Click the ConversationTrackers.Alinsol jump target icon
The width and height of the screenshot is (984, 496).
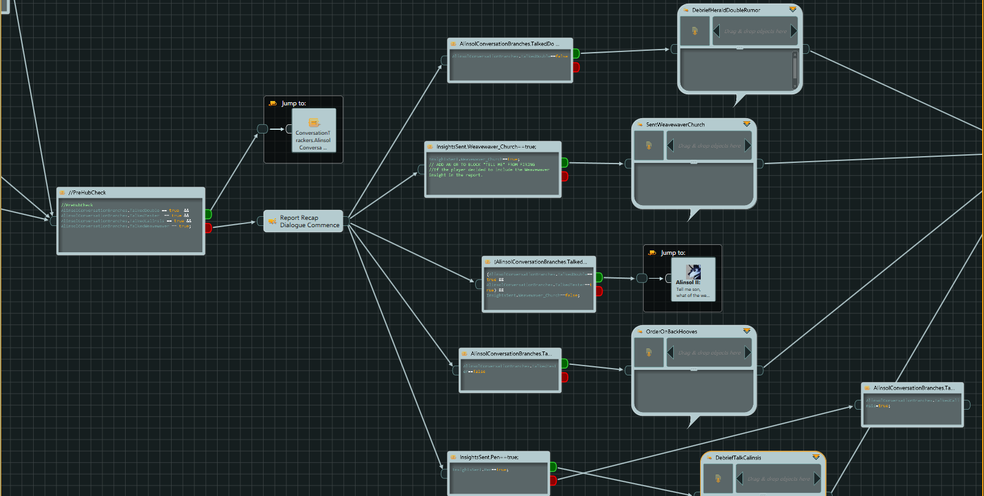click(x=314, y=122)
